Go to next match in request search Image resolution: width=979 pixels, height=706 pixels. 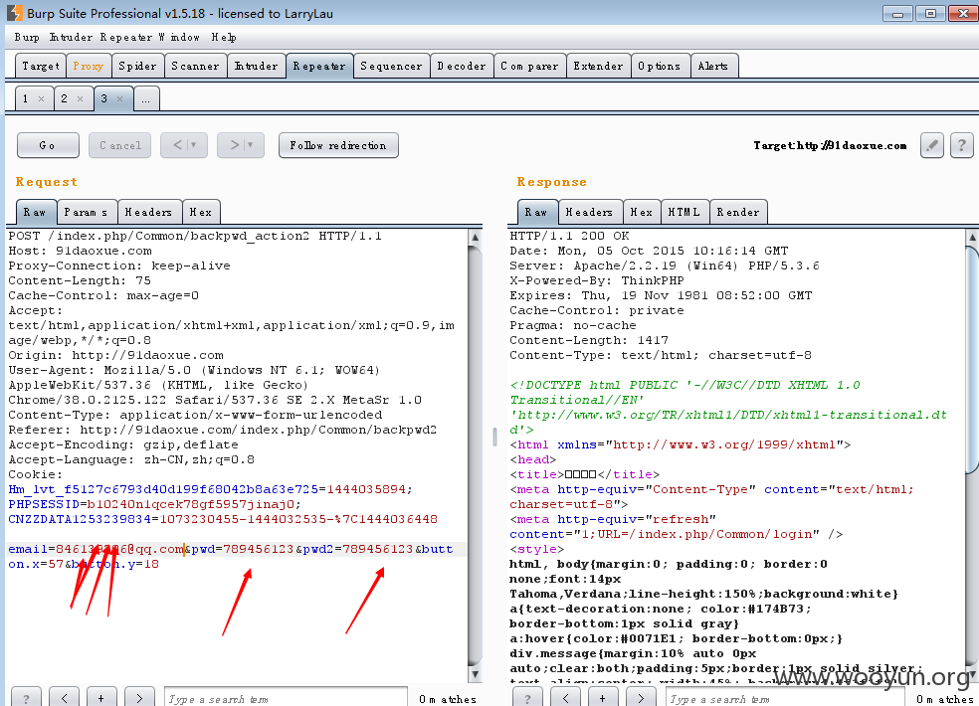pos(139,698)
